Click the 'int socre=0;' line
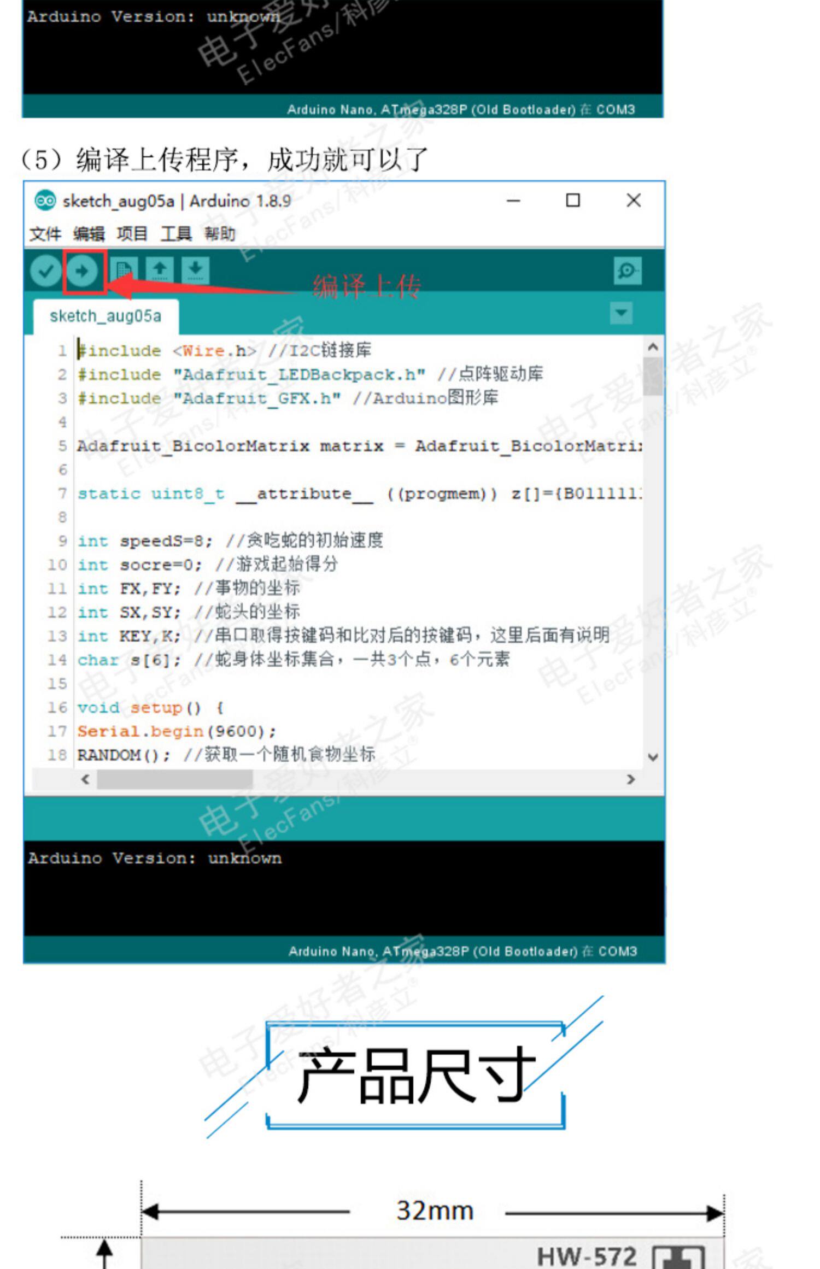The image size is (820, 1269). [208, 565]
